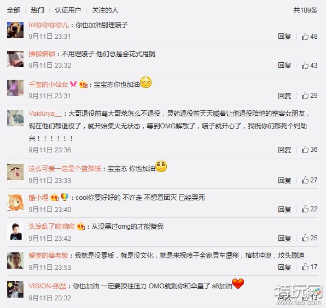Show comments from 关注的人
Viewport: 326px width, 308px height.
pos(105,10)
